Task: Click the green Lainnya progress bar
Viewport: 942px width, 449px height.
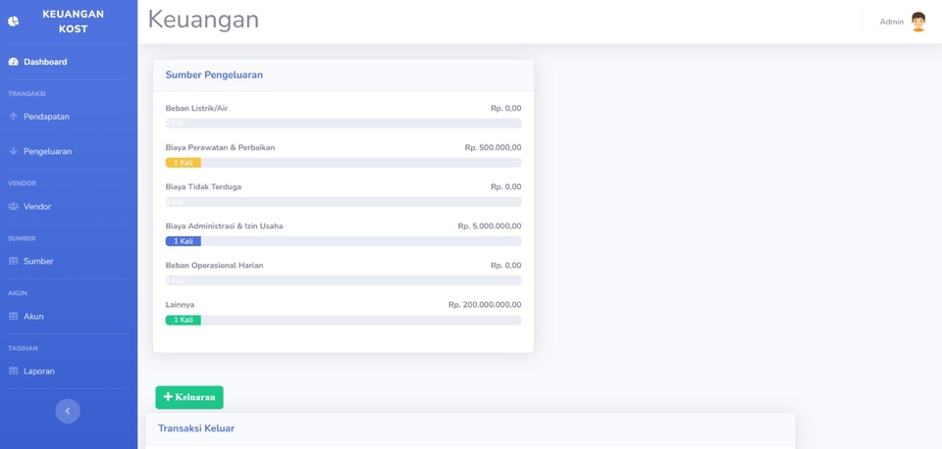Action: point(183,320)
